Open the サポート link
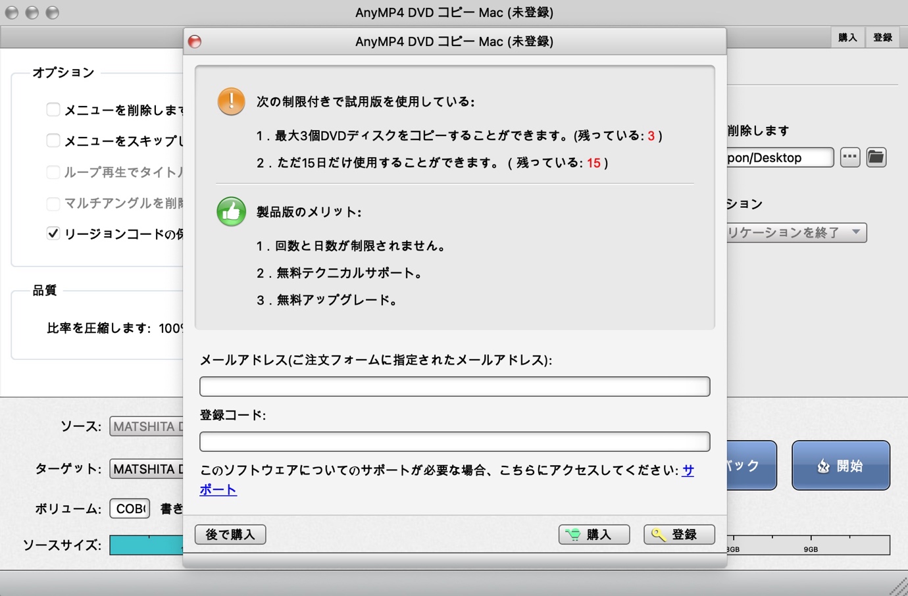This screenshot has height=596, width=908. [x=218, y=489]
